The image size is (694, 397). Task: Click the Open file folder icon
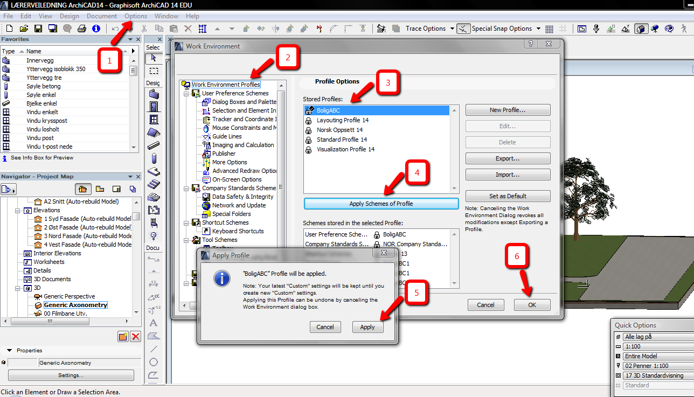pos(24,28)
